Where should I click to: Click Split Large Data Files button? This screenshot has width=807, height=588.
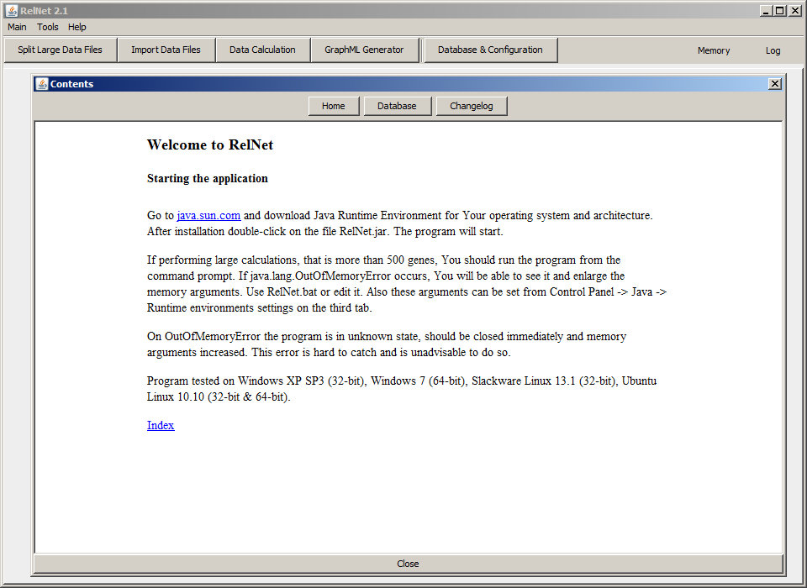[61, 50]
